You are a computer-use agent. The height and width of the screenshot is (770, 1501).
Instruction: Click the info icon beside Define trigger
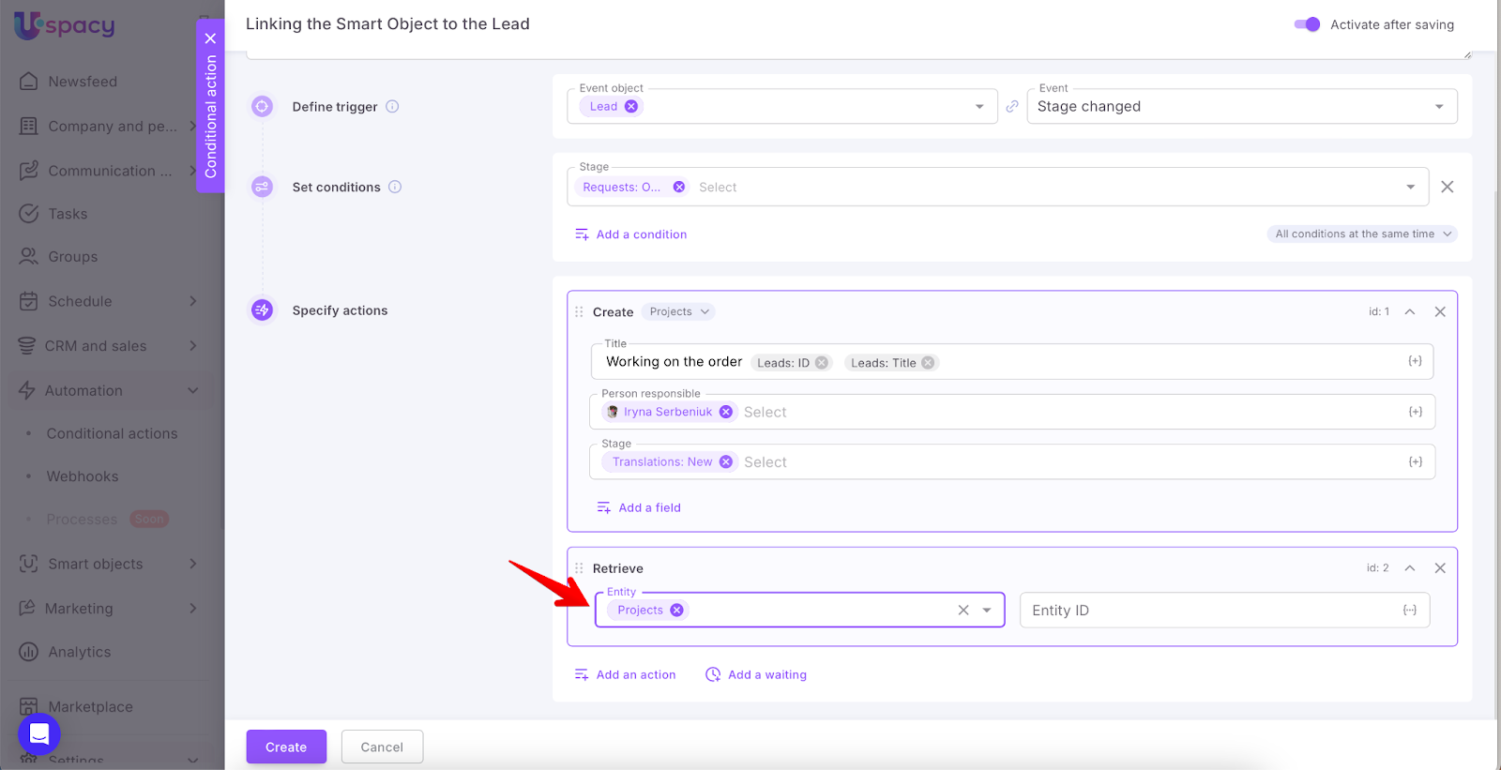[392, 107]
